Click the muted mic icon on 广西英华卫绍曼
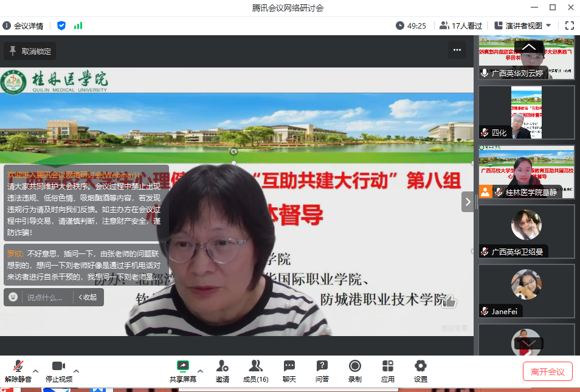This screenshot has width=580, height=392. [x=485, y=252]
